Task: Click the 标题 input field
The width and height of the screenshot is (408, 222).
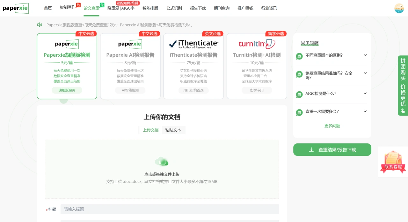Action: tap(169, 209)
